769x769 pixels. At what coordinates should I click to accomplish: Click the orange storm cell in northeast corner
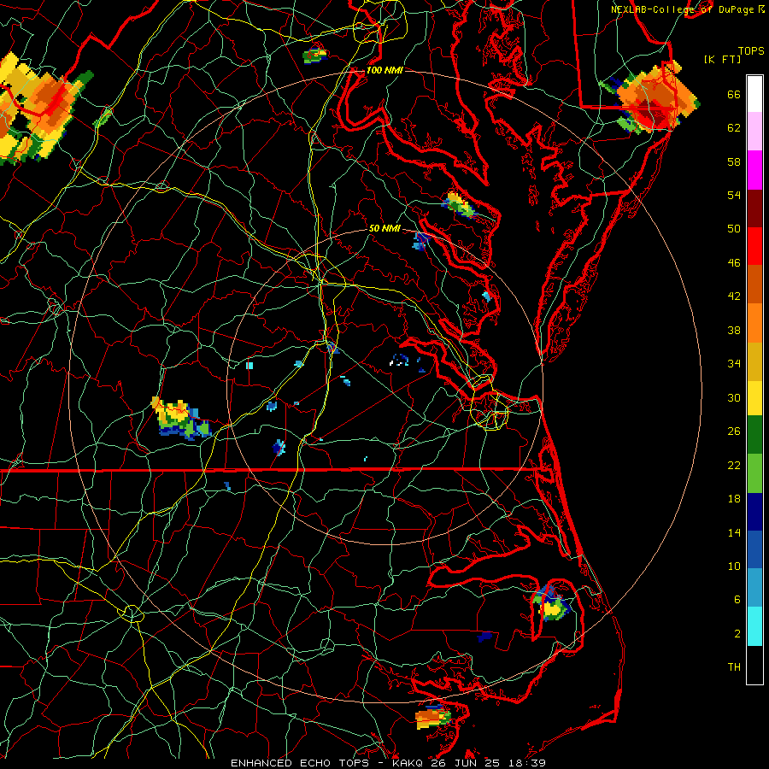coord(651,98)
